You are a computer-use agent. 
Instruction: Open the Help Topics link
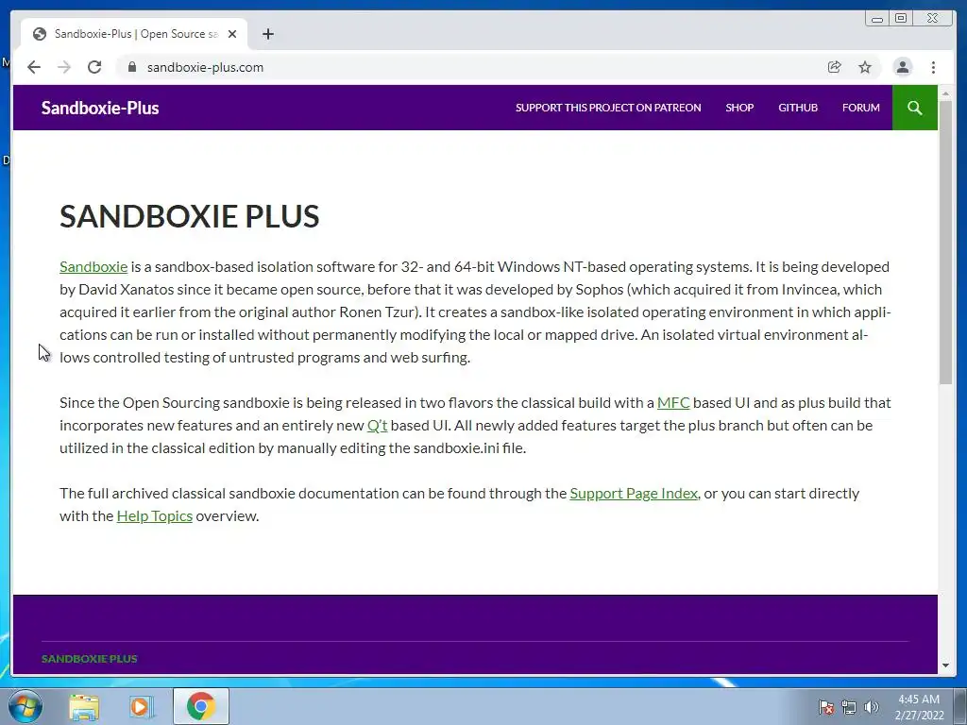click(x=155, y=516)
